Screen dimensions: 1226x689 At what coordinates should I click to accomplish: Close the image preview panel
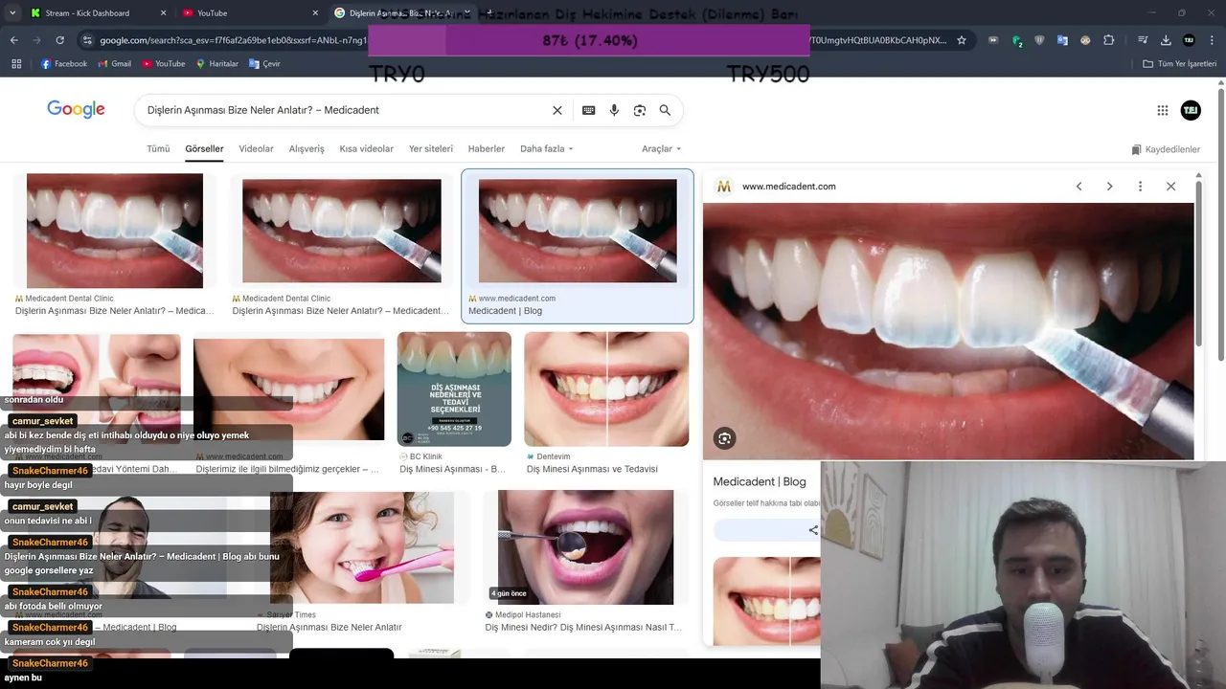click(1170, 187)
